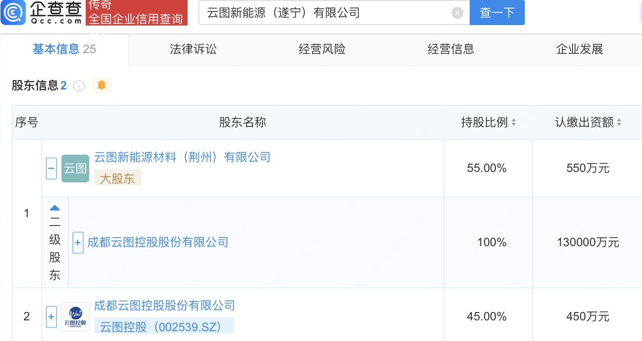The image size is (642, 341).
Task: Click the 云图控股 Wintrue logo thumbnail
Action: [x=75, y=317]
